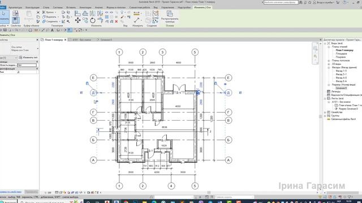
Task: Click the zoom tool on the navigation bar
Action: [316, 56]
